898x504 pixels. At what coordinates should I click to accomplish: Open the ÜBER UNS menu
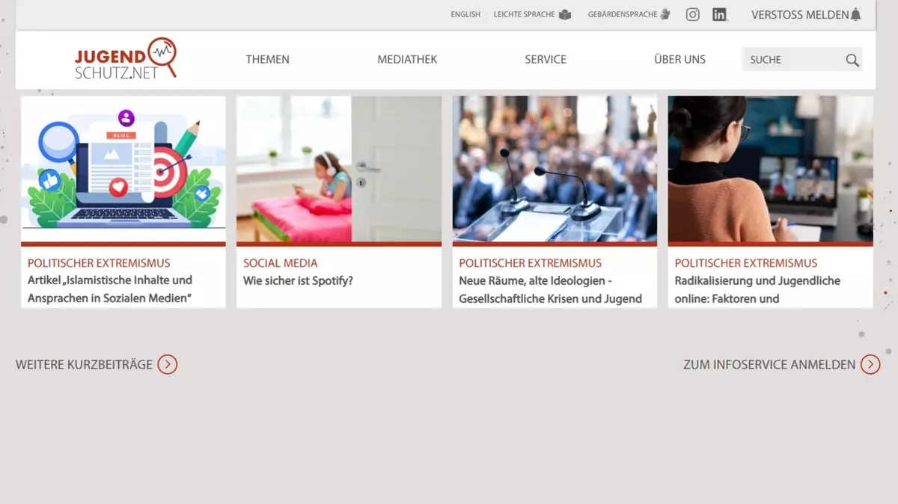pyautogui.click(x=679, y=59)
